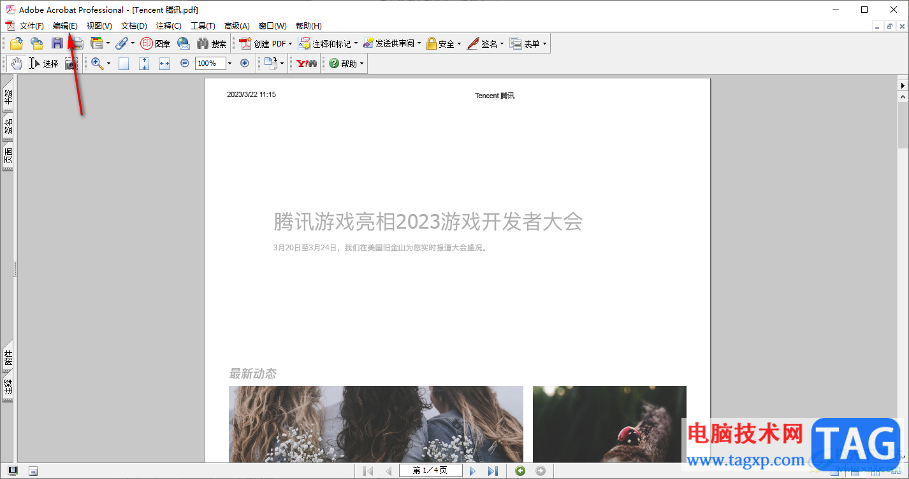Viewport: 909px width, 479px height.
Task: Open the 注释(C) menu
Action: click(x=169, y=26)
